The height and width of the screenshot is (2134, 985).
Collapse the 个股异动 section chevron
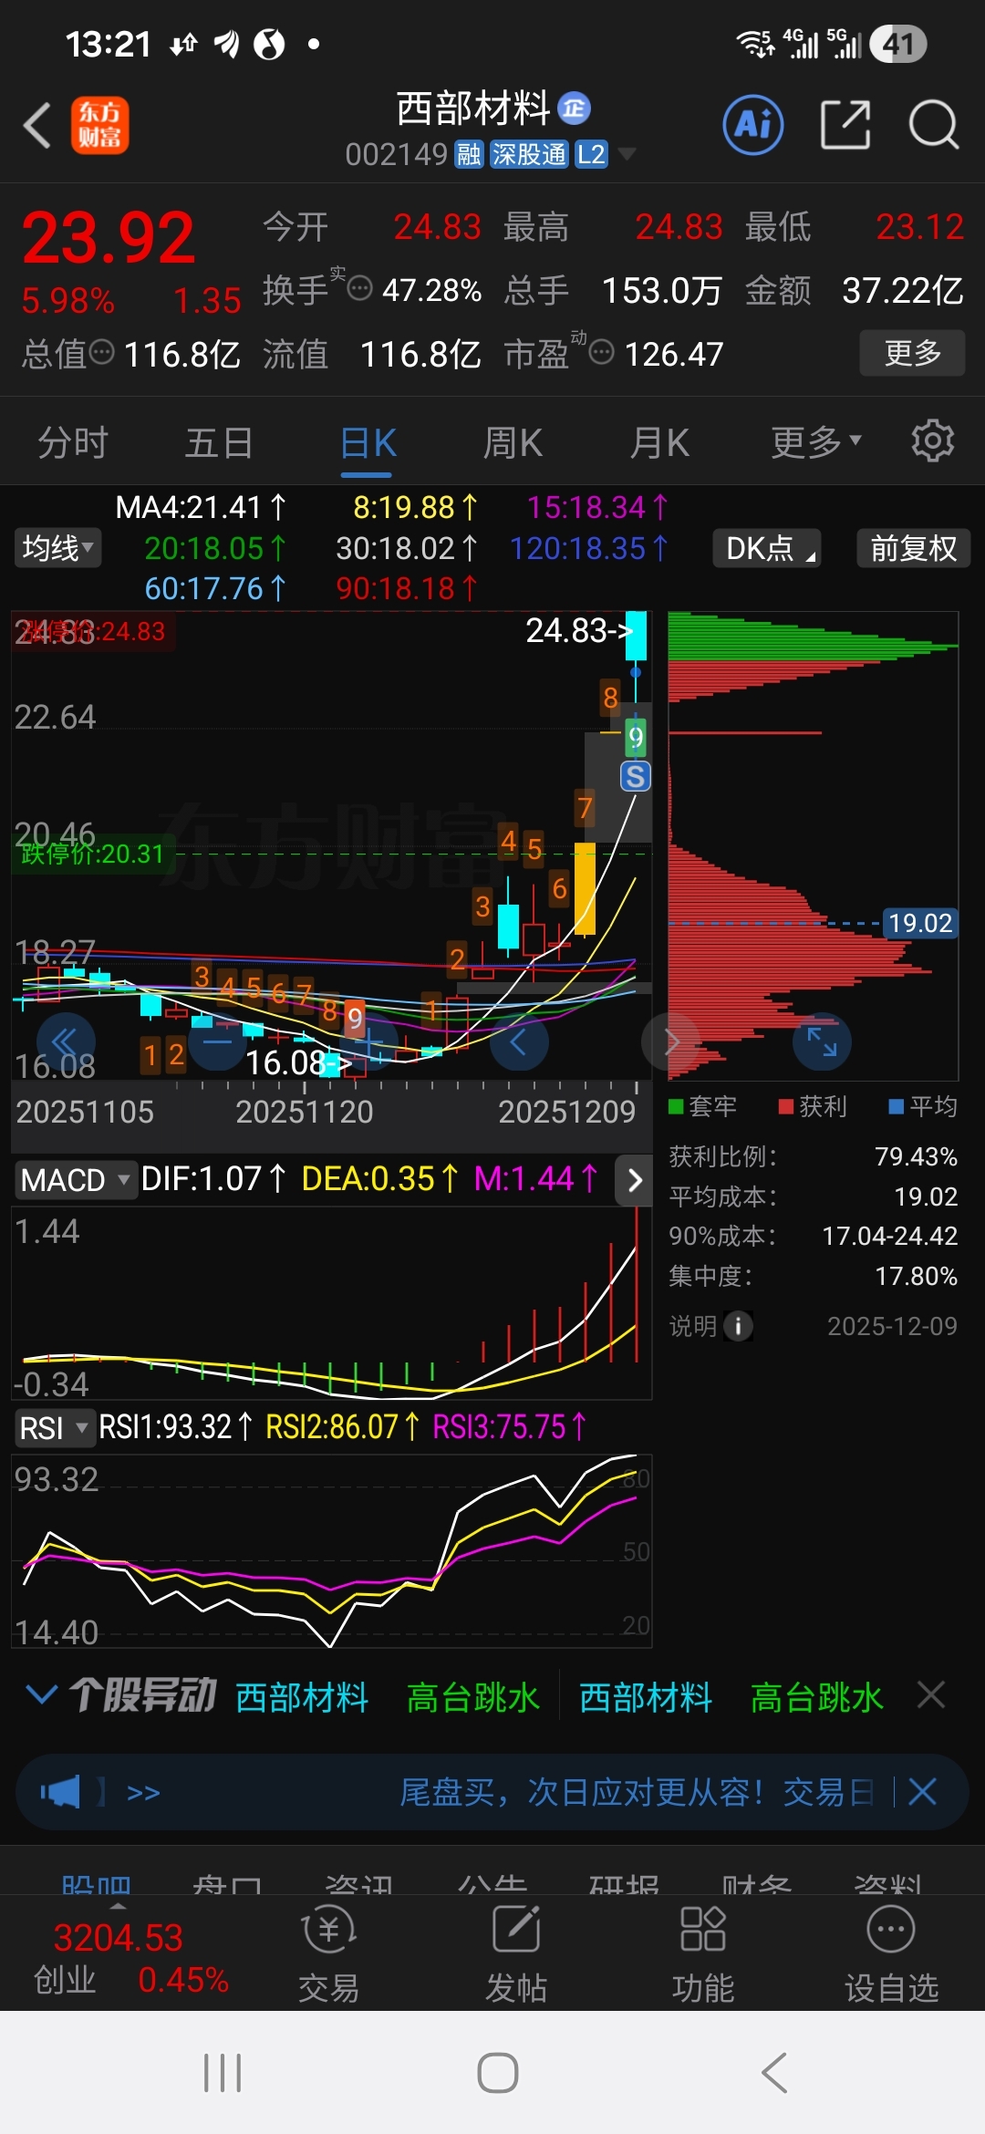pos(41,1694)
